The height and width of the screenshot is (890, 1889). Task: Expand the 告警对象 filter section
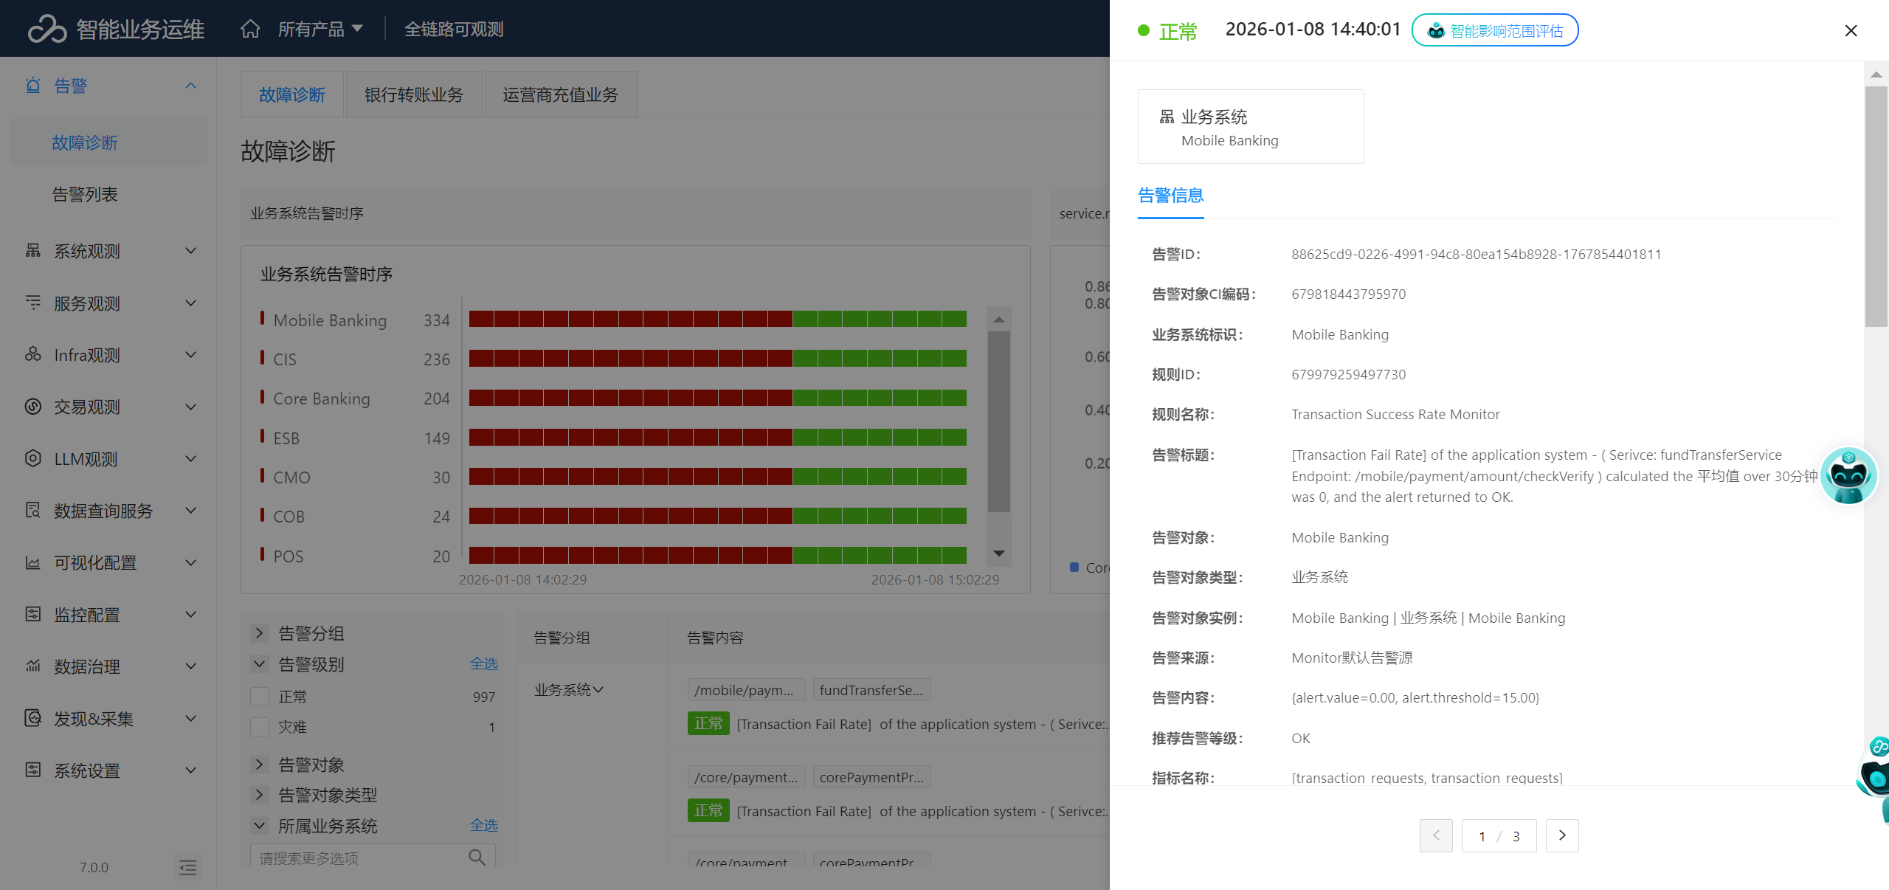click(x=260, y=765)
